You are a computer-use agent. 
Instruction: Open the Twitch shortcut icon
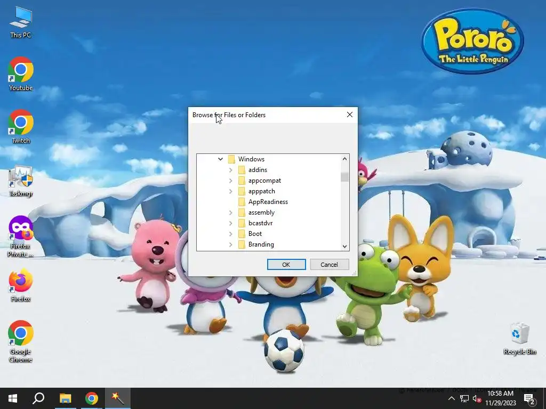pos(21,127)
